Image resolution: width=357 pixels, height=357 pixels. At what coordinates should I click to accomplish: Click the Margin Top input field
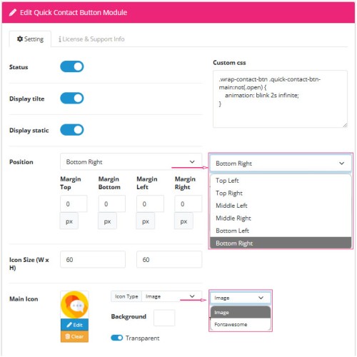click(74, 203)
